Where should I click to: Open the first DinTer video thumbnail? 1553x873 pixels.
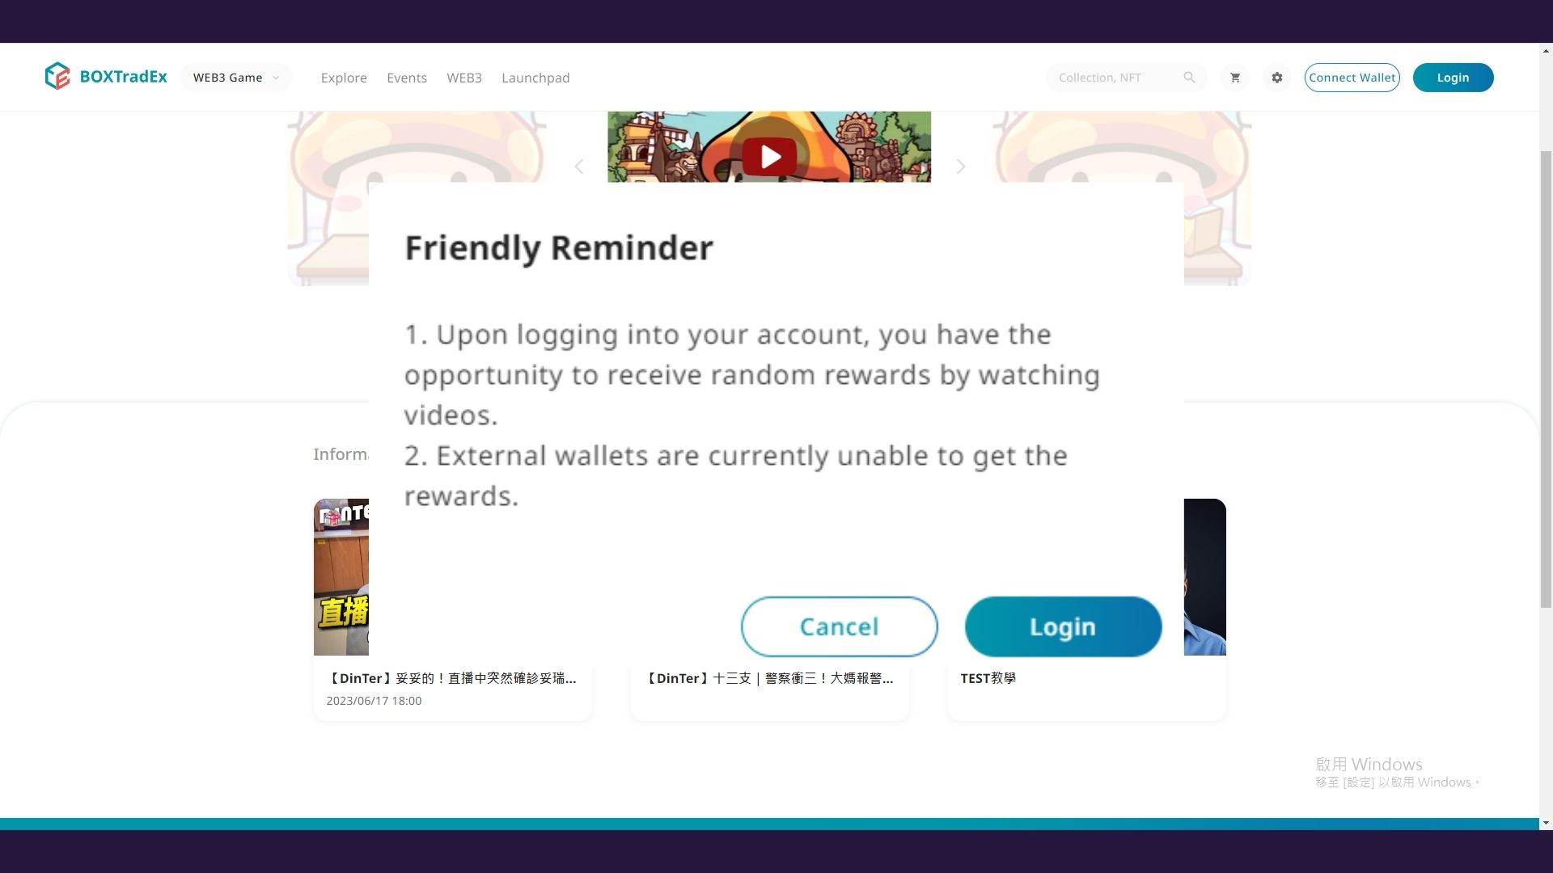point(341,576)
